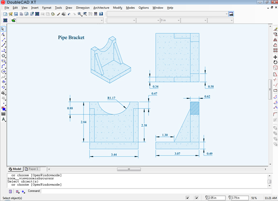Screen dimensions: 278x201
Task: Select the Text tool labeled A
Action: click(3, 120)
